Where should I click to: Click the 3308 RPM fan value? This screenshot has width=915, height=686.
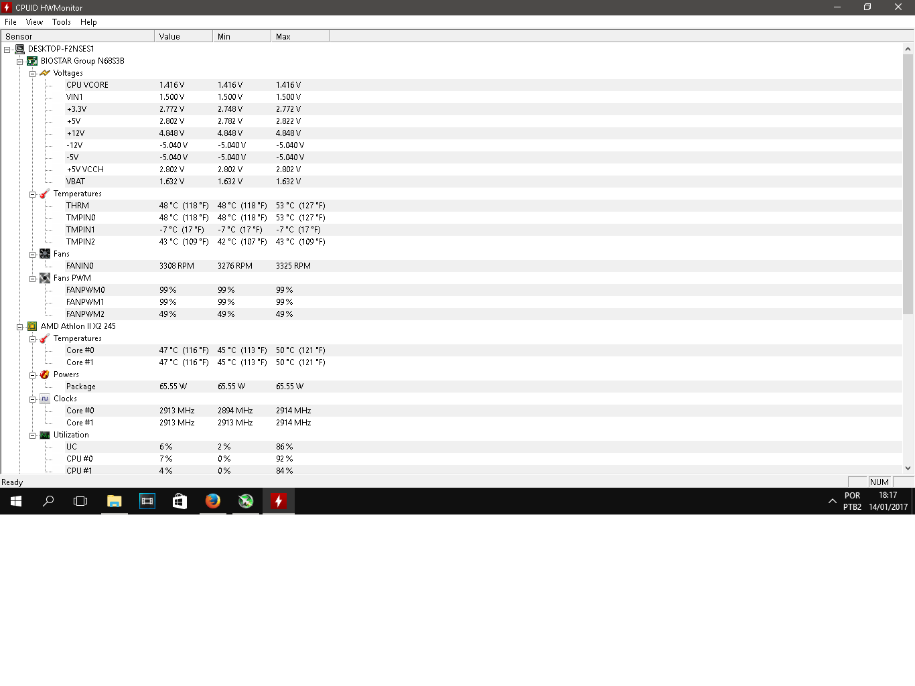click(x=177, y=266)
